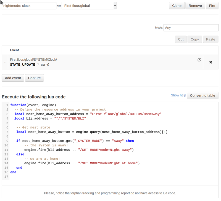Delete the Clock event with the X icon

tap(211, 62)
